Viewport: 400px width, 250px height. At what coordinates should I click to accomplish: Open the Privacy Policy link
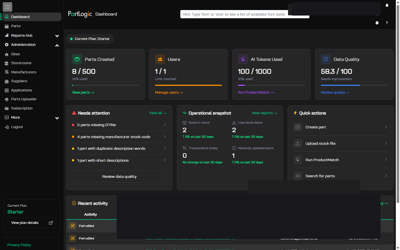pos(19,245)
